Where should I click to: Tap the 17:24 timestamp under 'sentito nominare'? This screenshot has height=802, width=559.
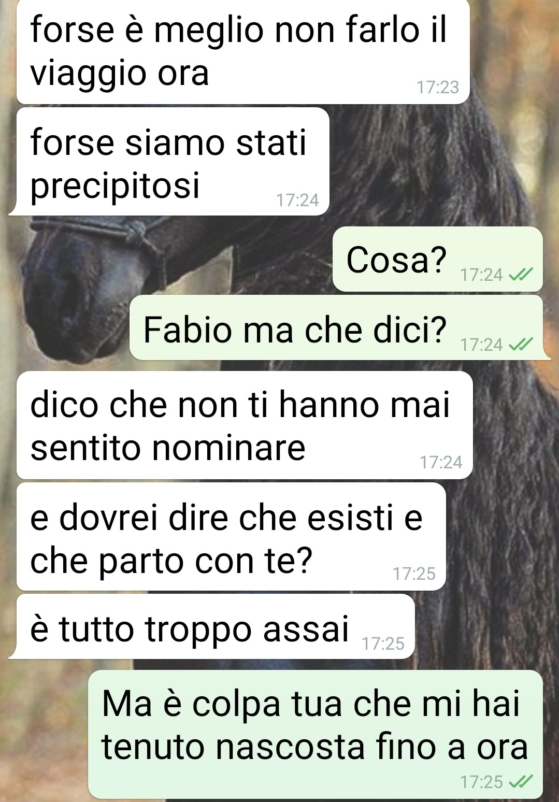441,462
